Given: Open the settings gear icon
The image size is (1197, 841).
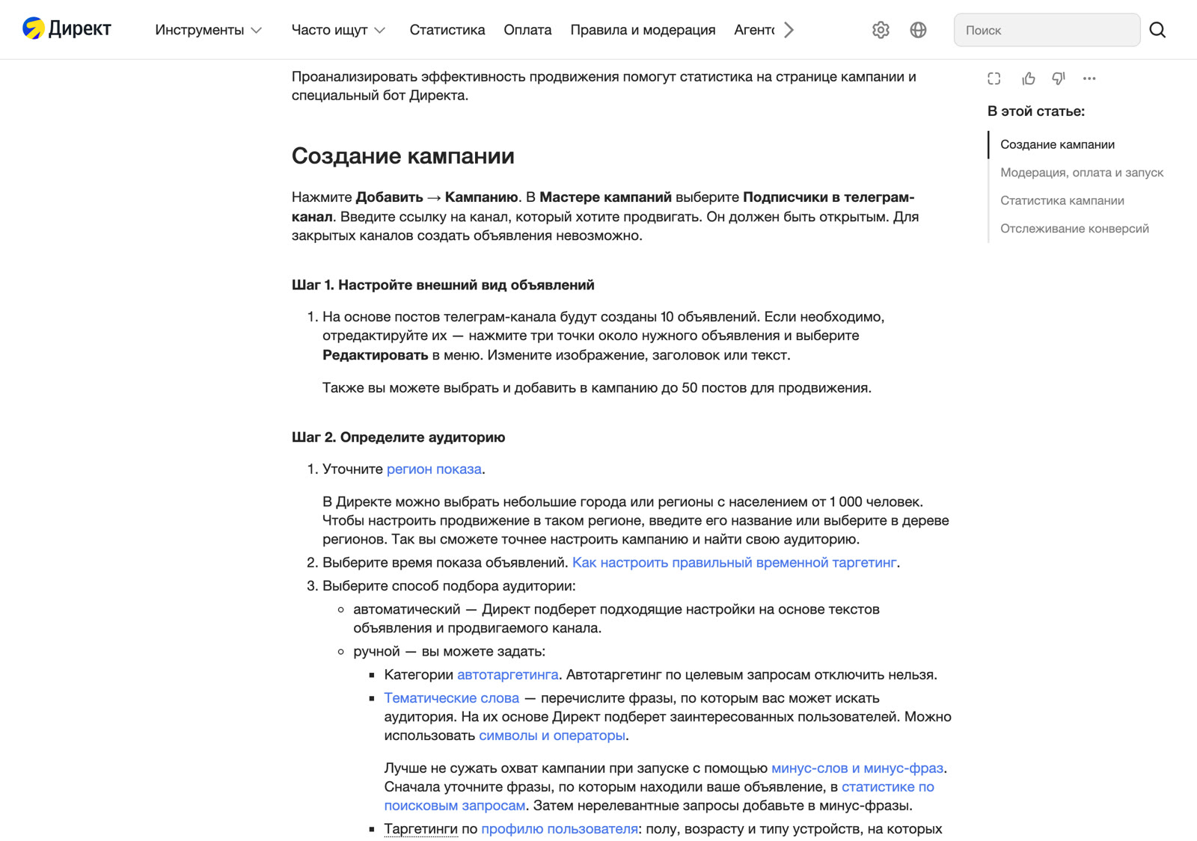Looking at the screenshot, I should pyautogui.click(x=881, y=30).
